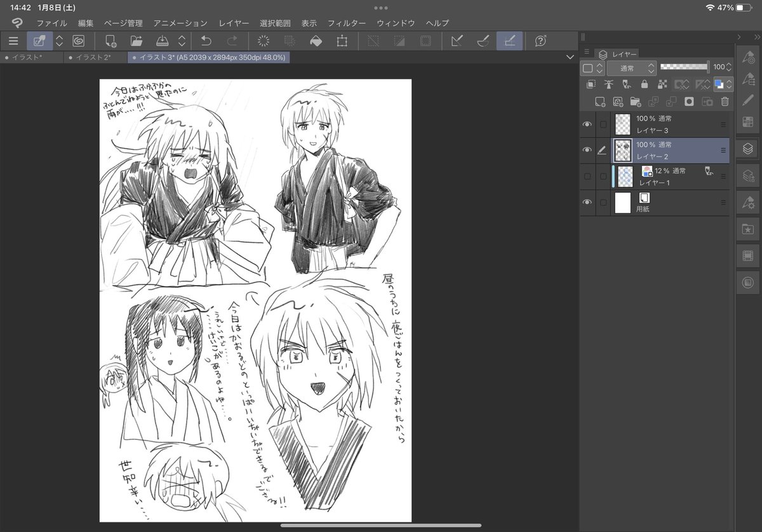Switch to the イラスト 2* canvas tab
This screenshot has width=762, height=532.
coord(95,57)
